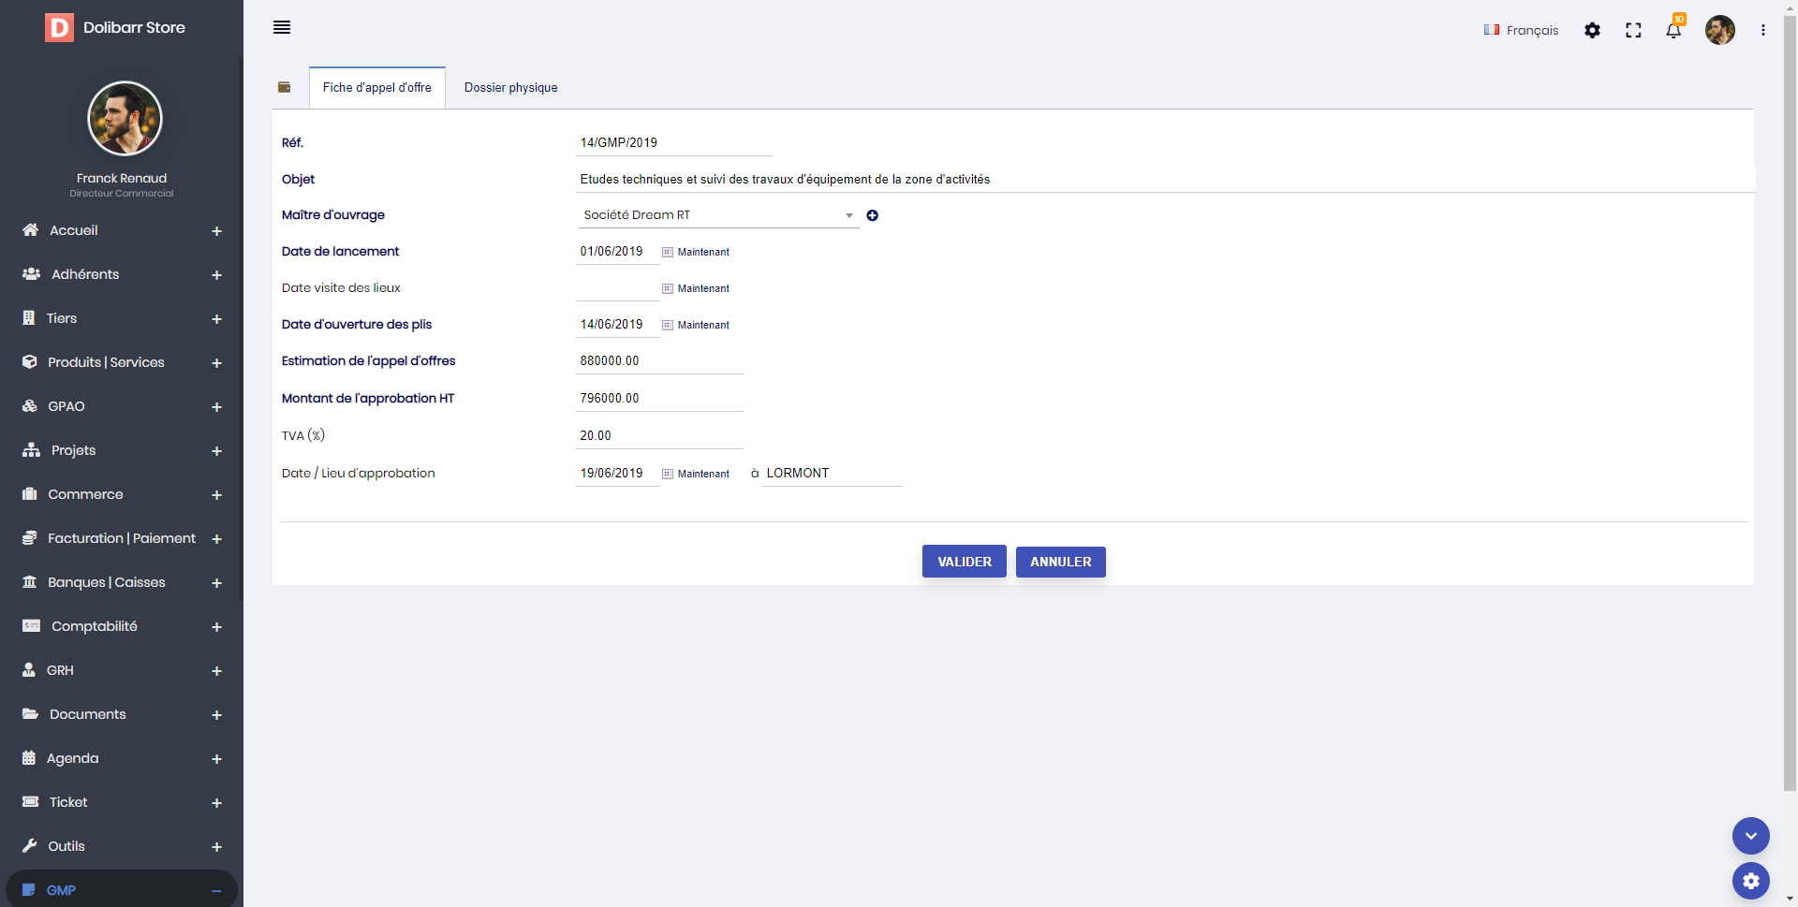This screenshot has height=907, width=1798.
Task: Switch to Dossier physique tab
Action: (x=510, y=88)
